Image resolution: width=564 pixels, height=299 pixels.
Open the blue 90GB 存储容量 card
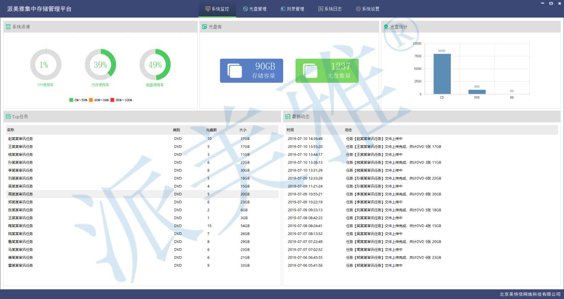pos(252,71)
